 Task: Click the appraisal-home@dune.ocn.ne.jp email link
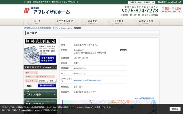tap(87, 80)
